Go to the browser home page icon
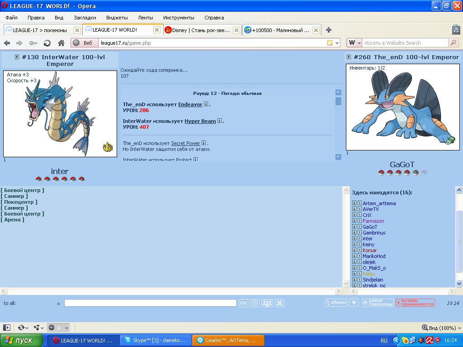Image resolution: width=463 pixels, height=347 pixels. (61, 43)
